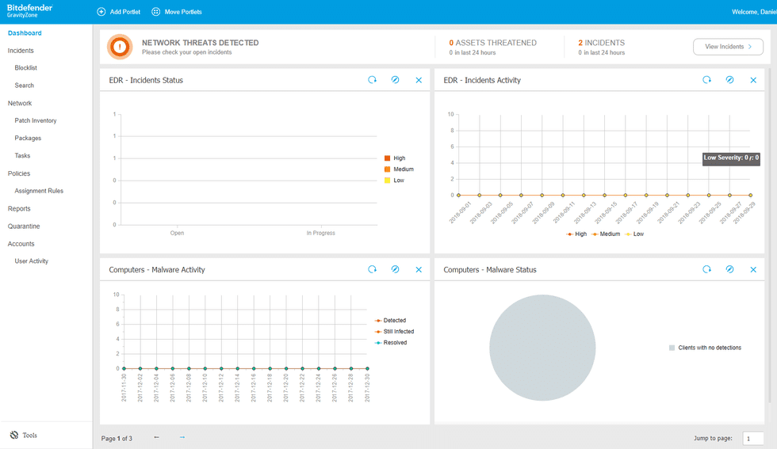Open the Tasks page
This screenshot has height=449, width=777.
pos(22,155)
